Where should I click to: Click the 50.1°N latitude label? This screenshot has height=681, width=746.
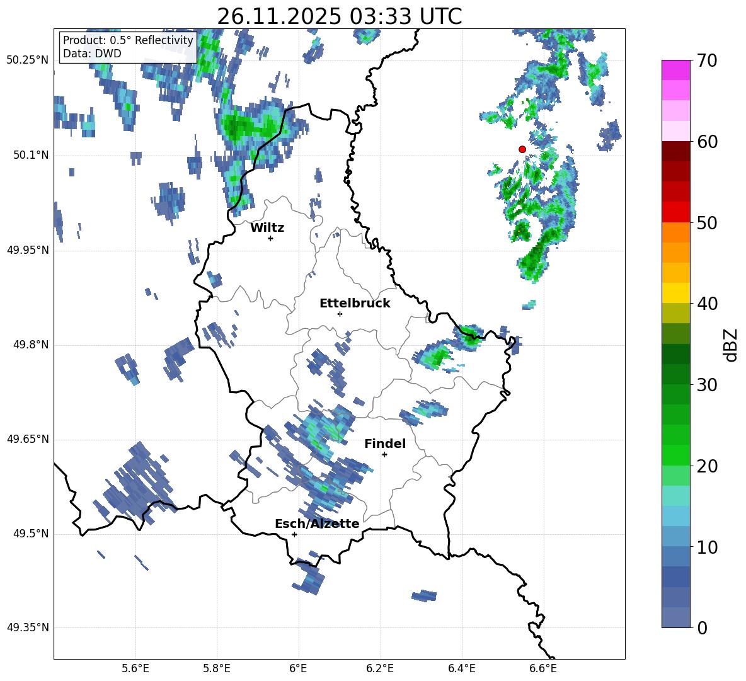[31, 155]
